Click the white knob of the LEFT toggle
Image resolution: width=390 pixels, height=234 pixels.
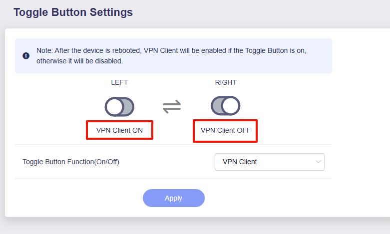[x=114, y=107]
